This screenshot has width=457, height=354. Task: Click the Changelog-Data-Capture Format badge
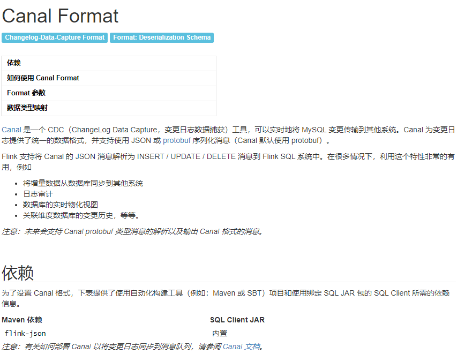(55, 37)
